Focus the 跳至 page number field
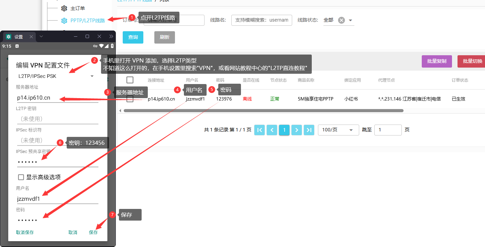485x247 pixels. pyautogui.click(x=388, y=130)
